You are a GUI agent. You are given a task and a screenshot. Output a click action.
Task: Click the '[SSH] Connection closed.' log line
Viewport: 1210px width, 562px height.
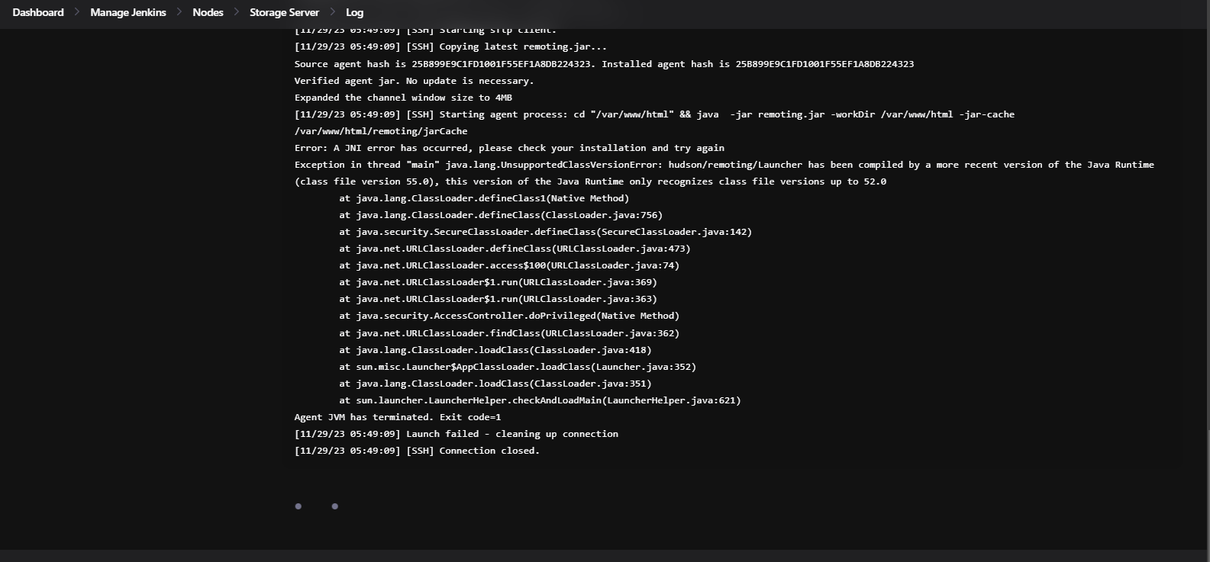tap(417, 451)
